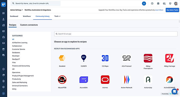The image size is (180, 97).
Task: Go to Admin Settings breadcrumb
Action: pos(16,10)
